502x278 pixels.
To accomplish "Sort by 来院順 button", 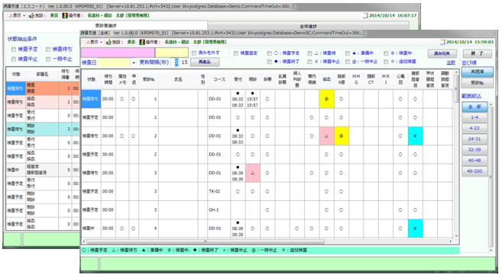I will [478, 72].
